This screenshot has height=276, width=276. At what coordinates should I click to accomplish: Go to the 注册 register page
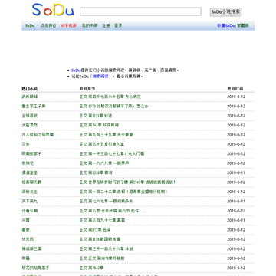tap(106, 25)
